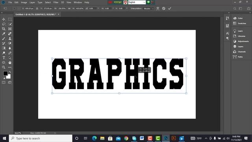
Task: Open the language dropdown showing English
Action: click(x=137, y=2)
